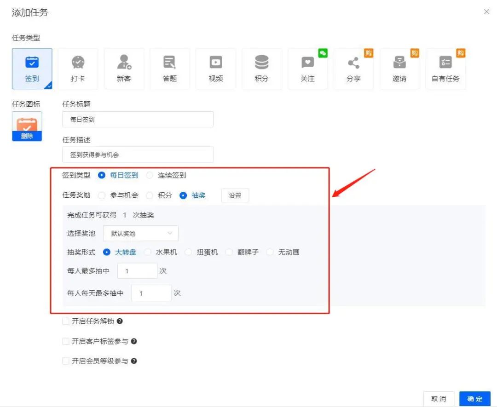The height and width of the screenshot is (407, 497).
Task: Select 扭蛋机 lottery format
Action: [189, 252]
